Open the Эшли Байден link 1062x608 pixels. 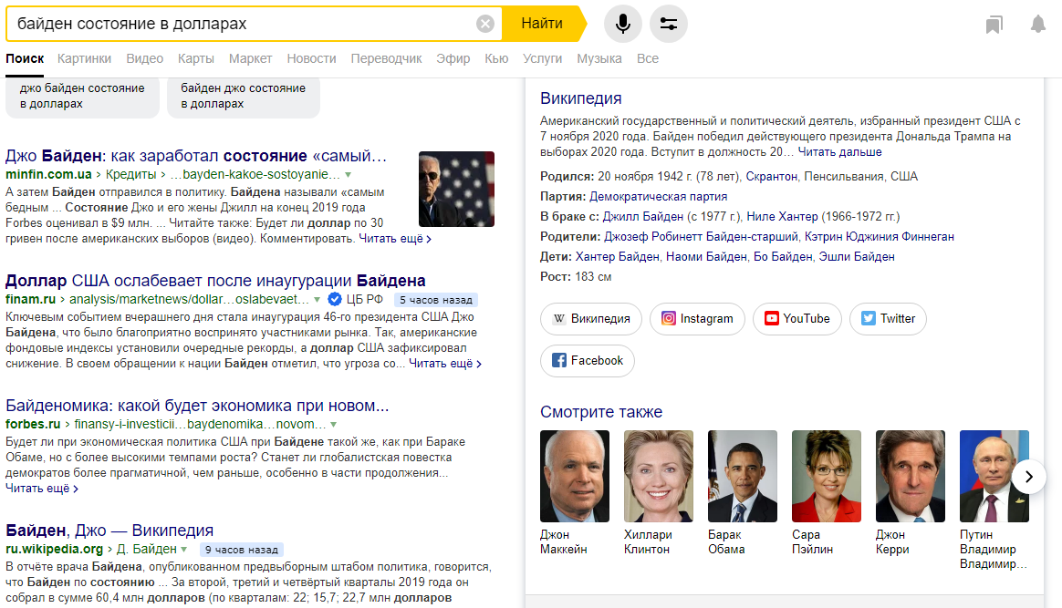click(x=857, y=257)
